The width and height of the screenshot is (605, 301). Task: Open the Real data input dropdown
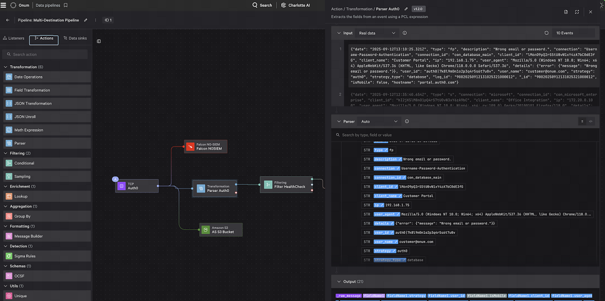coord(377,33)
